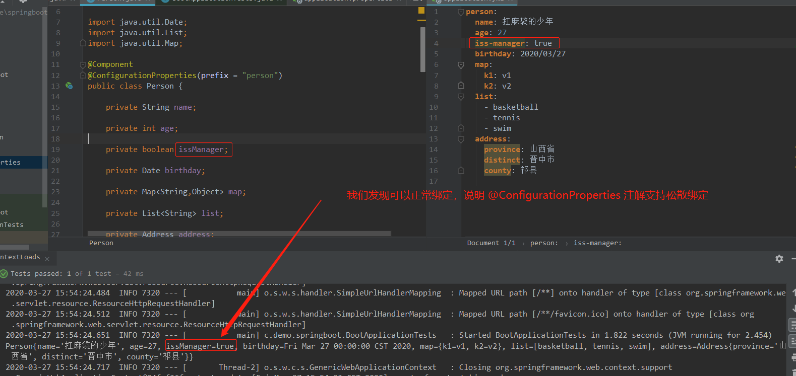This screenshot has height=376, width=796.
Task: Click the YAML 'name:' key
Action: pyautogui.click(x=486, y=22)
